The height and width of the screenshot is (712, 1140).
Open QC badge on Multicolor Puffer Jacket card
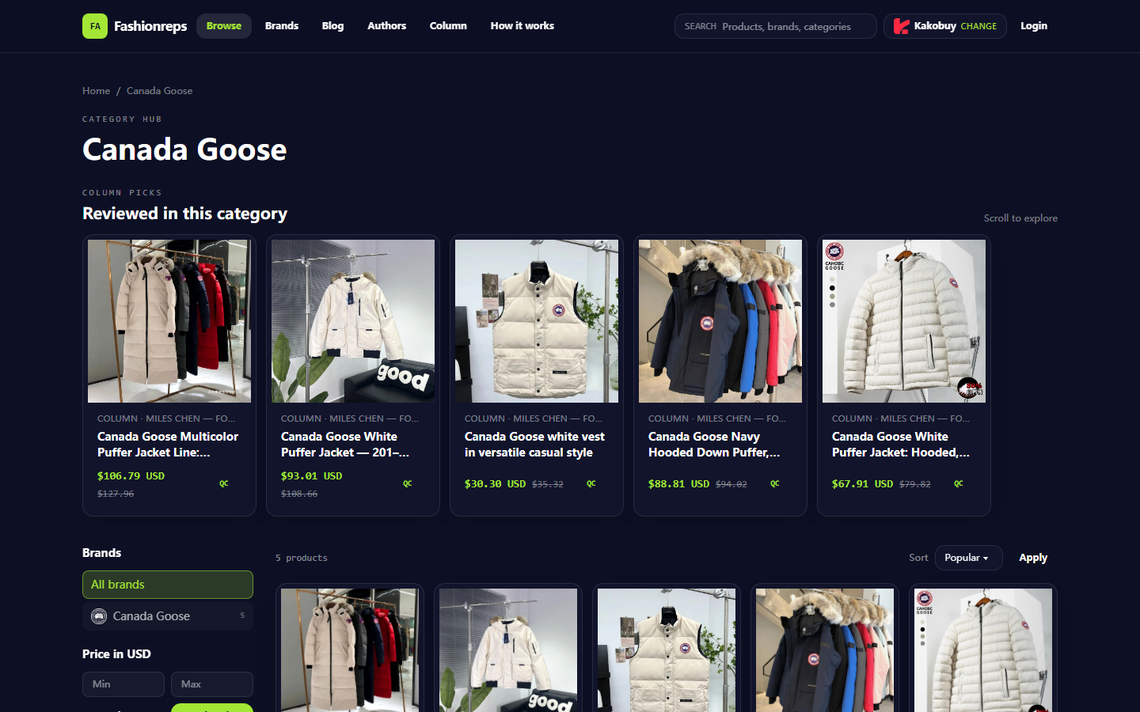click(x=224, y=483)
